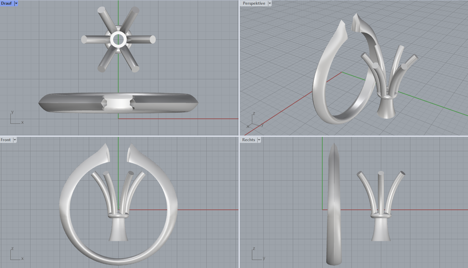Open the Drauf viewport dropdown arrow
Image resolution: width=468 pixels, height=268 pixels.
click(x=16, y=3)
